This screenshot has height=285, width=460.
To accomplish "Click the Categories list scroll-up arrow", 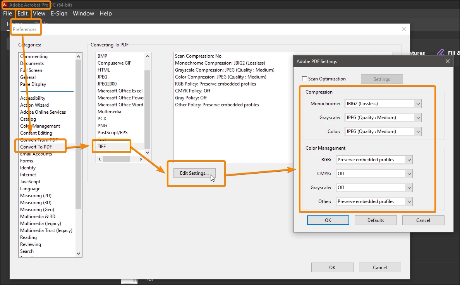I will click(x=78, y=56).
